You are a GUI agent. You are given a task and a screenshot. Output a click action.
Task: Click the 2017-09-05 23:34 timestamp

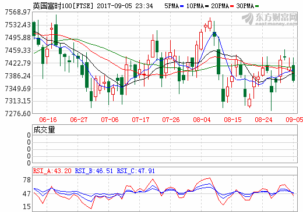[x=125, y=6]
